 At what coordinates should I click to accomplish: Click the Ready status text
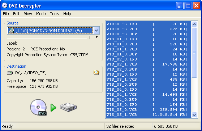pyautogui.click(x=7, y=126)
